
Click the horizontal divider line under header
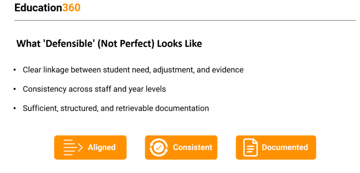[185, 20]
